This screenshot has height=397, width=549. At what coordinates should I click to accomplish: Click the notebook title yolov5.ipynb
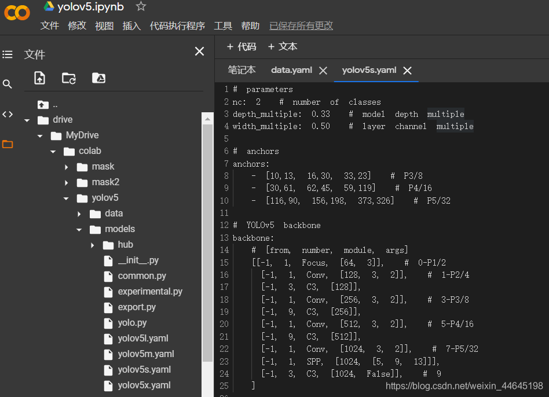(x=90, y=6)
